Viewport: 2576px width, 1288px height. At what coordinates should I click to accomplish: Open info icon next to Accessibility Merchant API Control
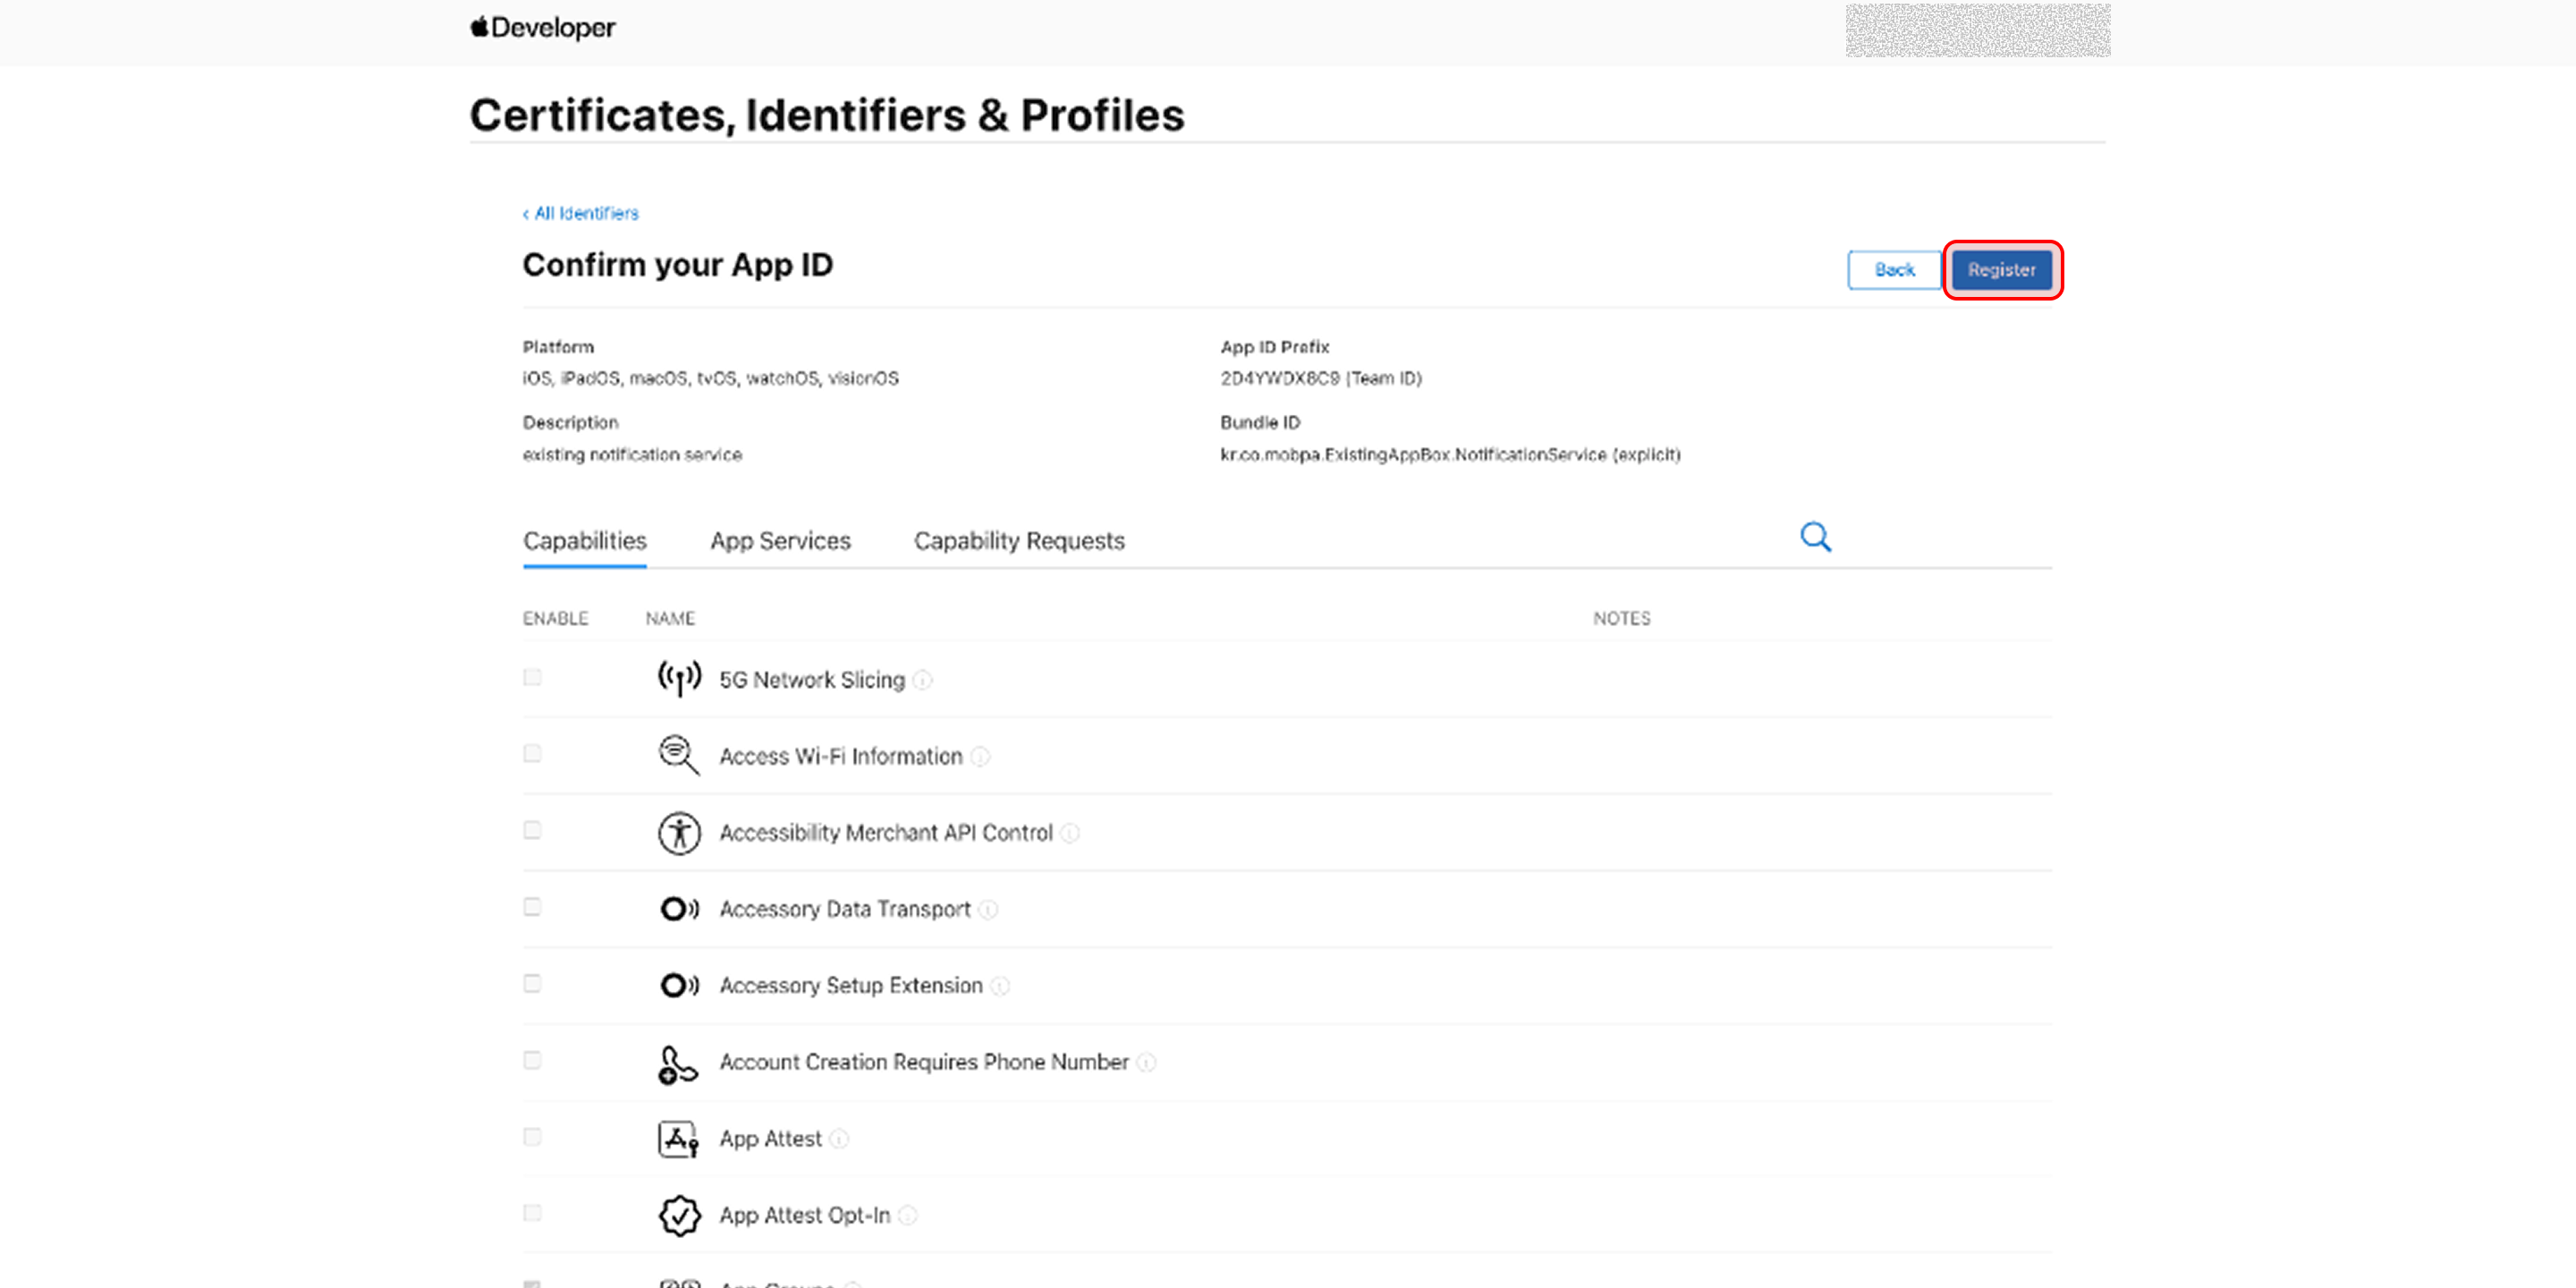pos(1070,833)
